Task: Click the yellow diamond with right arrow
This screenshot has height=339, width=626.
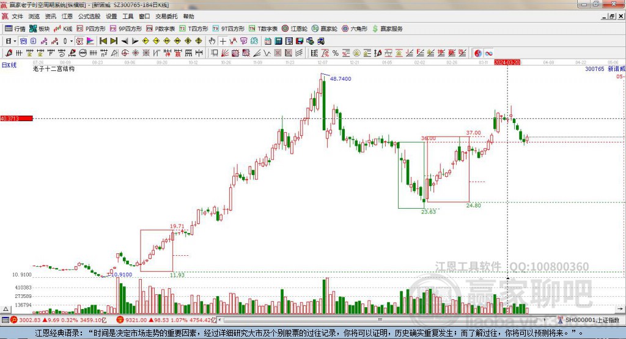Action: pos(156,41)
